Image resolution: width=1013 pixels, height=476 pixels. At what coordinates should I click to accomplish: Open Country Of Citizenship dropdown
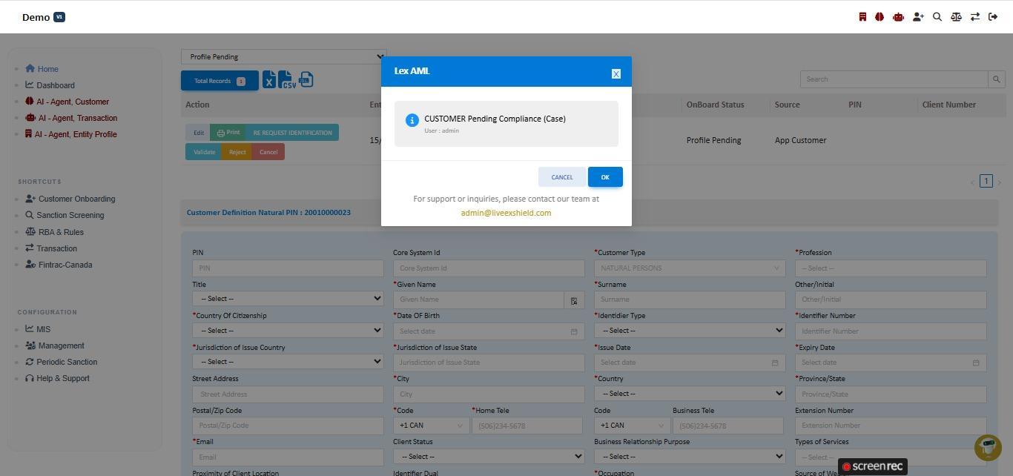point(288,331)
